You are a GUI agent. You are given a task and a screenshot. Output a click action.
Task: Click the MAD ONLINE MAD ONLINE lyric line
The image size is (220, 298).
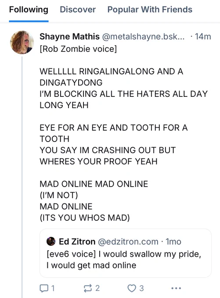94,184
